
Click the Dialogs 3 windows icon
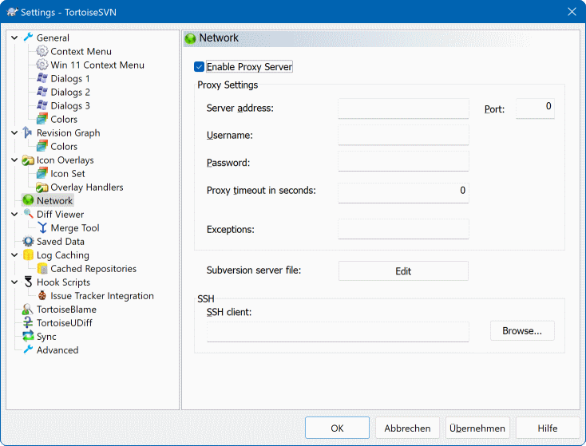[x=42, y=105]
